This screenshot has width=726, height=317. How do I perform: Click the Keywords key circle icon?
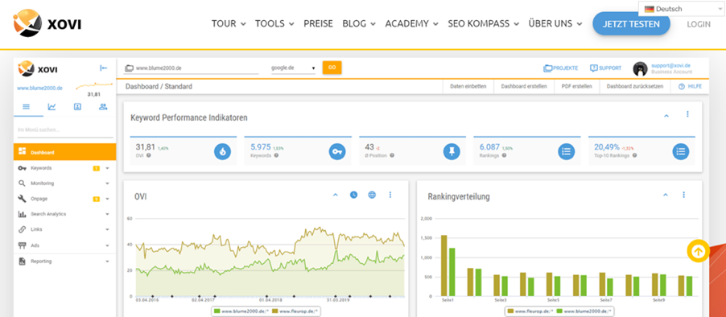pyautogui.click(x=337, y=151)
